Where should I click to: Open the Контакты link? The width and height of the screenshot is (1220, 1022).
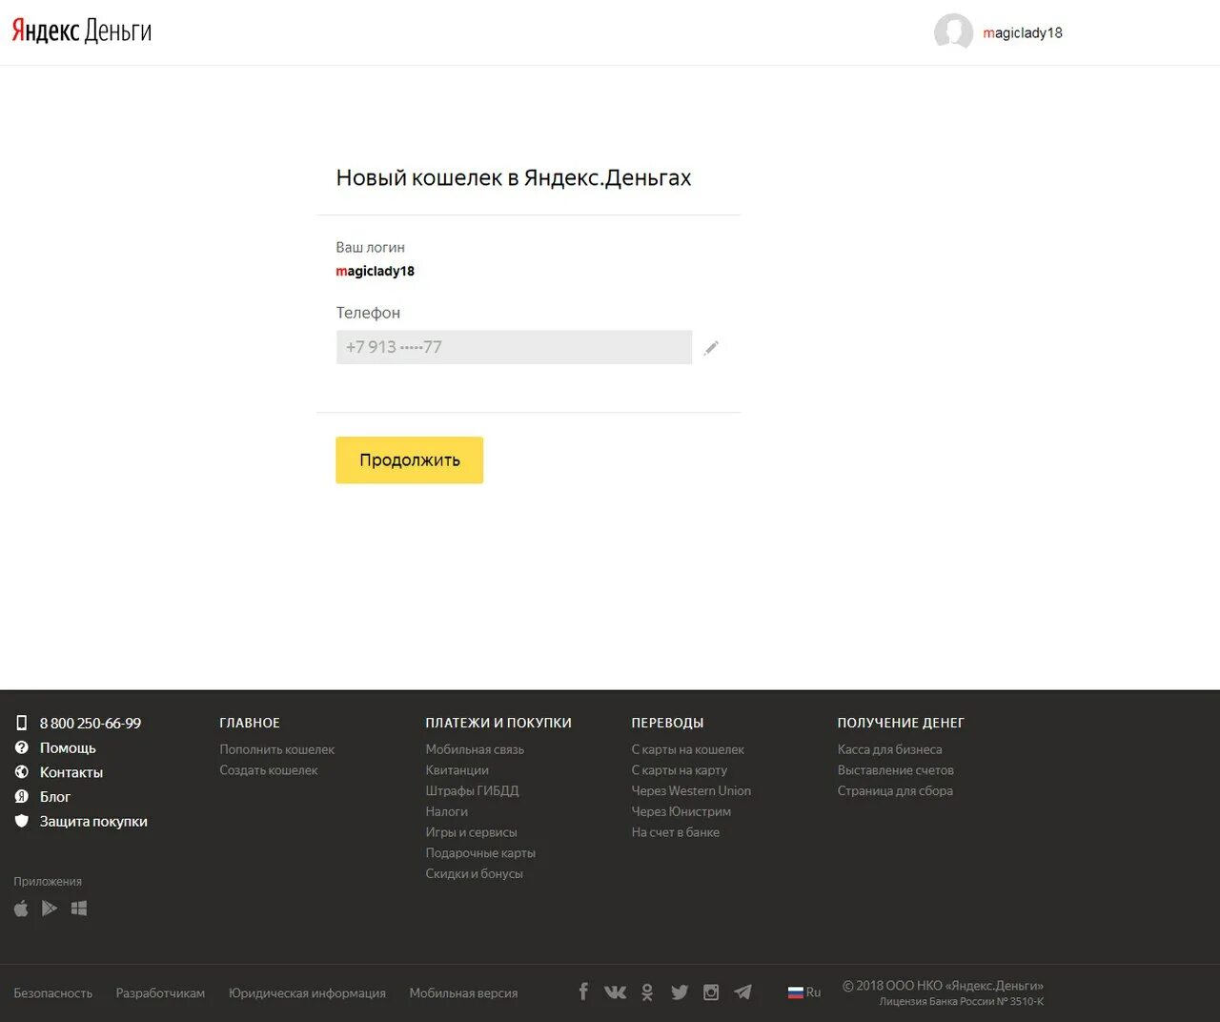[71, 772]
